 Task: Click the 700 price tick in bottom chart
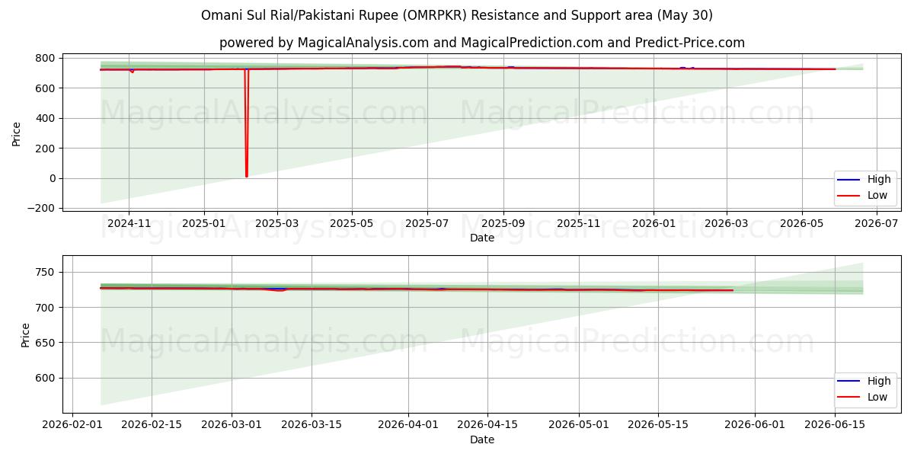[45, 308]
